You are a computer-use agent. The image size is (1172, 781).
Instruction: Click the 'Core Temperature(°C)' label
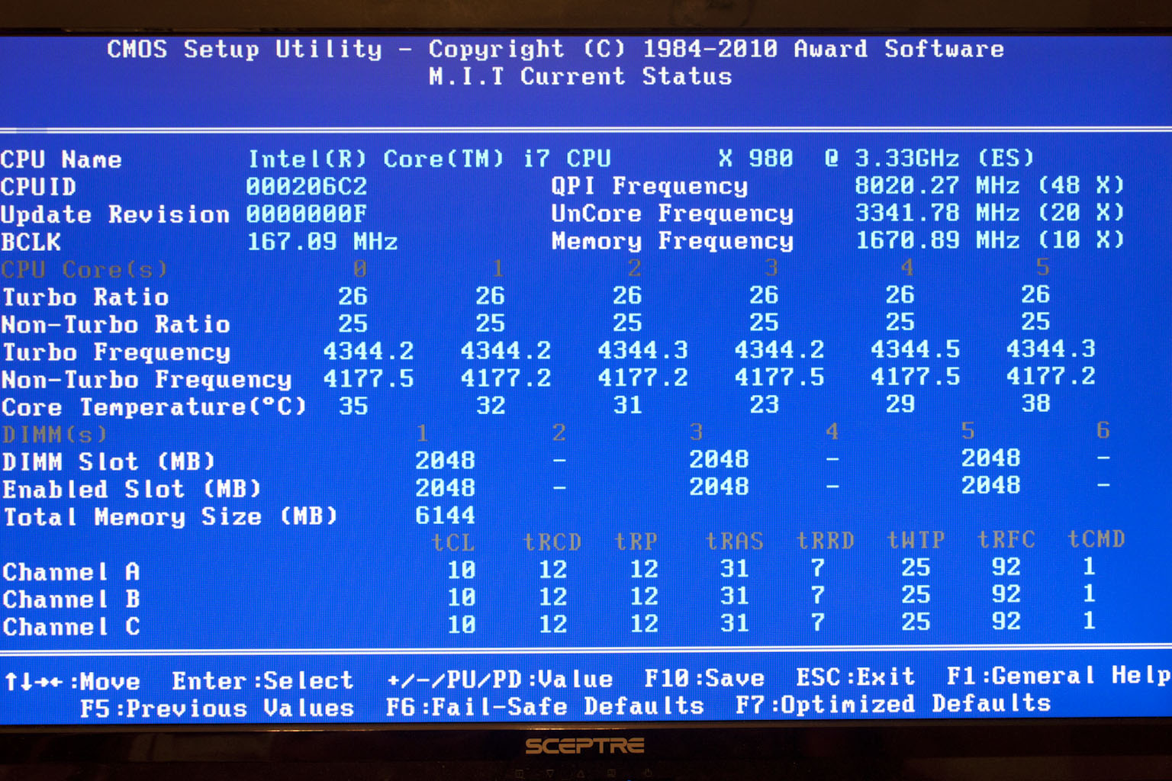(154, 407)
